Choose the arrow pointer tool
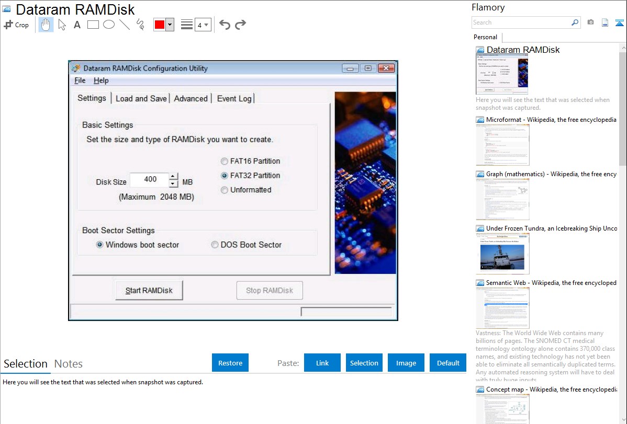Image resolution: width=627 pixels, height=424 pixels. 62,25
